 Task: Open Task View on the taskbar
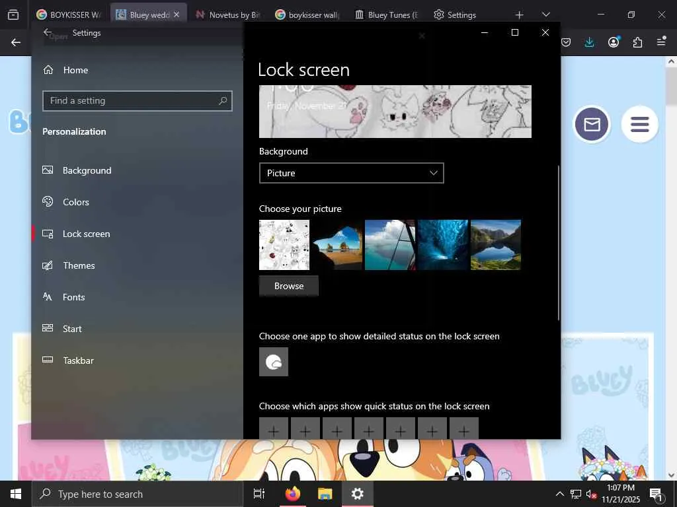tap(259, 494)
